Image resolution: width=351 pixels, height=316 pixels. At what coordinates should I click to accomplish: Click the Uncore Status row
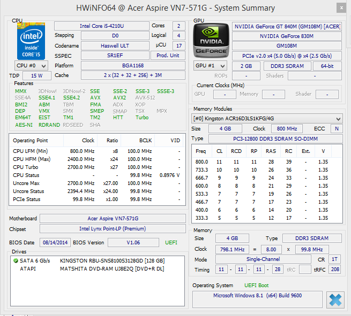97,191
